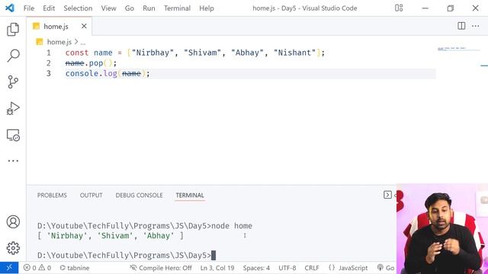Open the Remote Explorer view

tap(13, 135)
